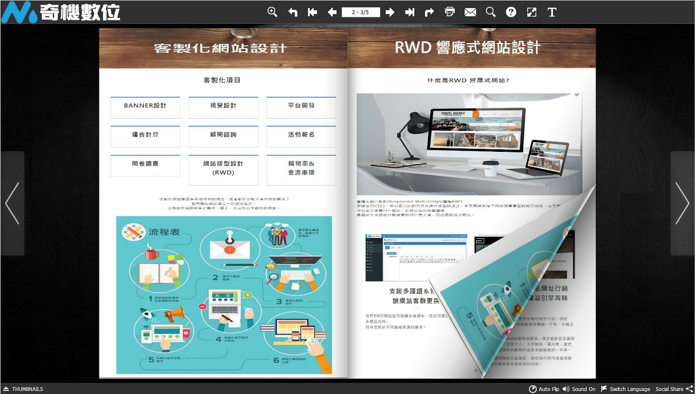Flip to next page via right side arrow
695x394 pixels.
click(x=683, y=203)
